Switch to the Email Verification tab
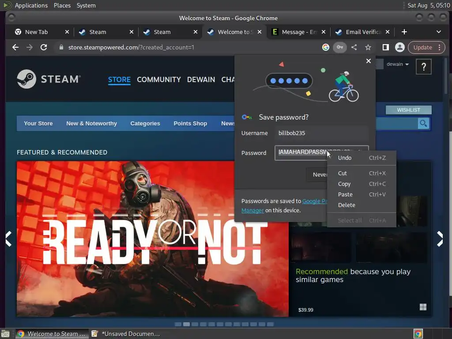 click(x=363, y=32)
